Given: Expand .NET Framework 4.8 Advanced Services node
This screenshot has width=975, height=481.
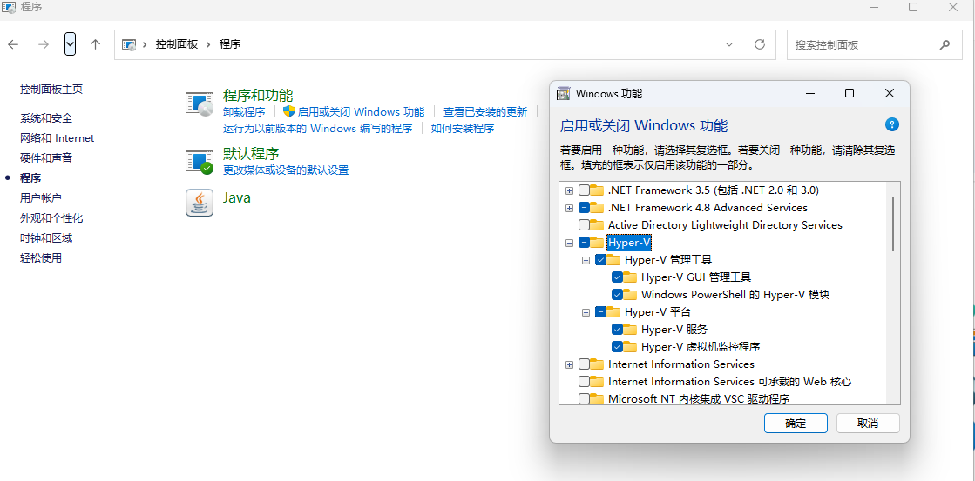Looking at the screenshot, I should [569, 208].
